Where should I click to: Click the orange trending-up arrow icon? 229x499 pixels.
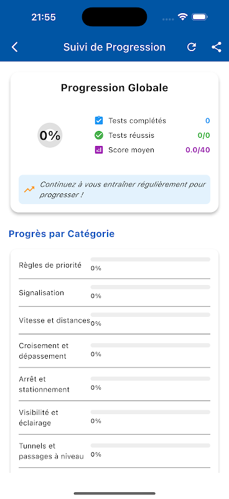29,190
